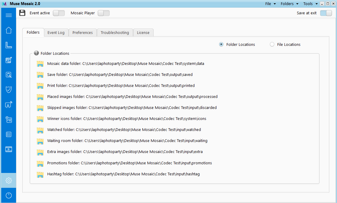Open the Placed images folder icon

40,97
